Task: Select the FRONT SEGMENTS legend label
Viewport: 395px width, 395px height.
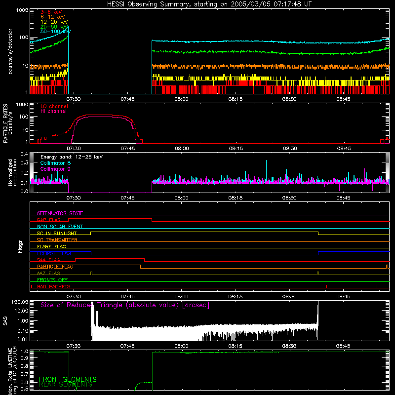Action: click(68, 379)
